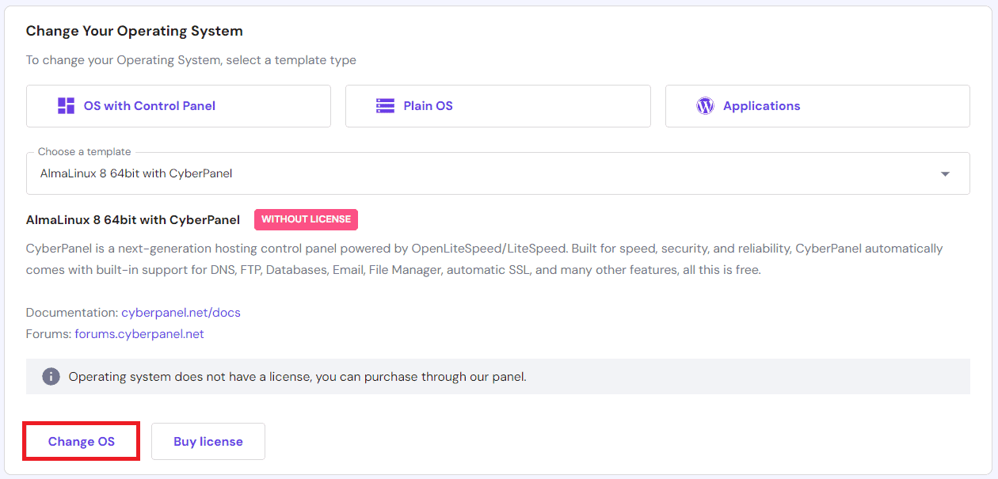998x479 pixels.
Task: Click the dropdown arrow on Choose a template
Action: (944, 173)
